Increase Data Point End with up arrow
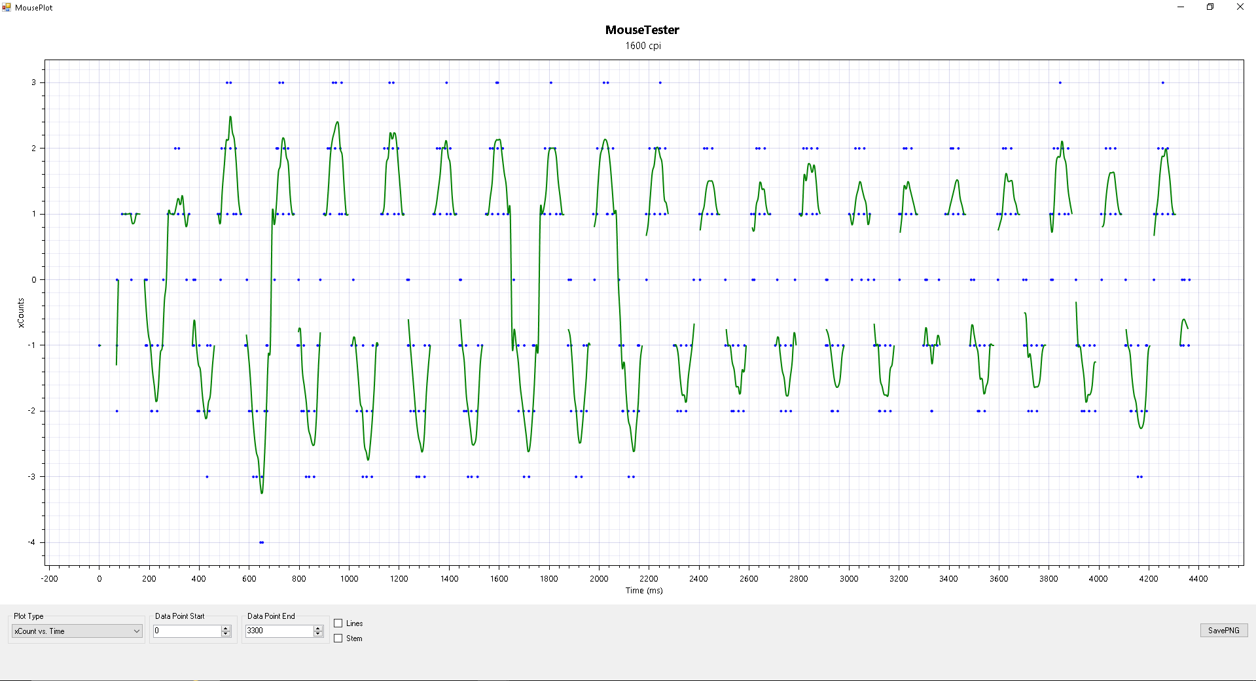 pyautogui.click(x=318, y=629)
